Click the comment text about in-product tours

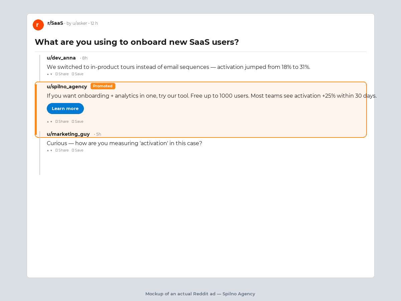pyautogui.click(x=178, y=67)
